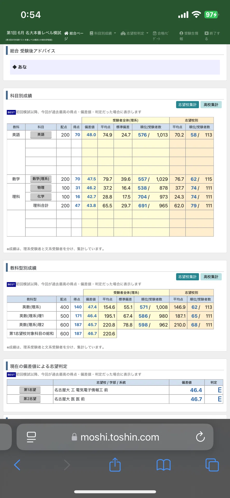Open the 英語 subject button
230x498 pixels.
click(x=41, y=135)
